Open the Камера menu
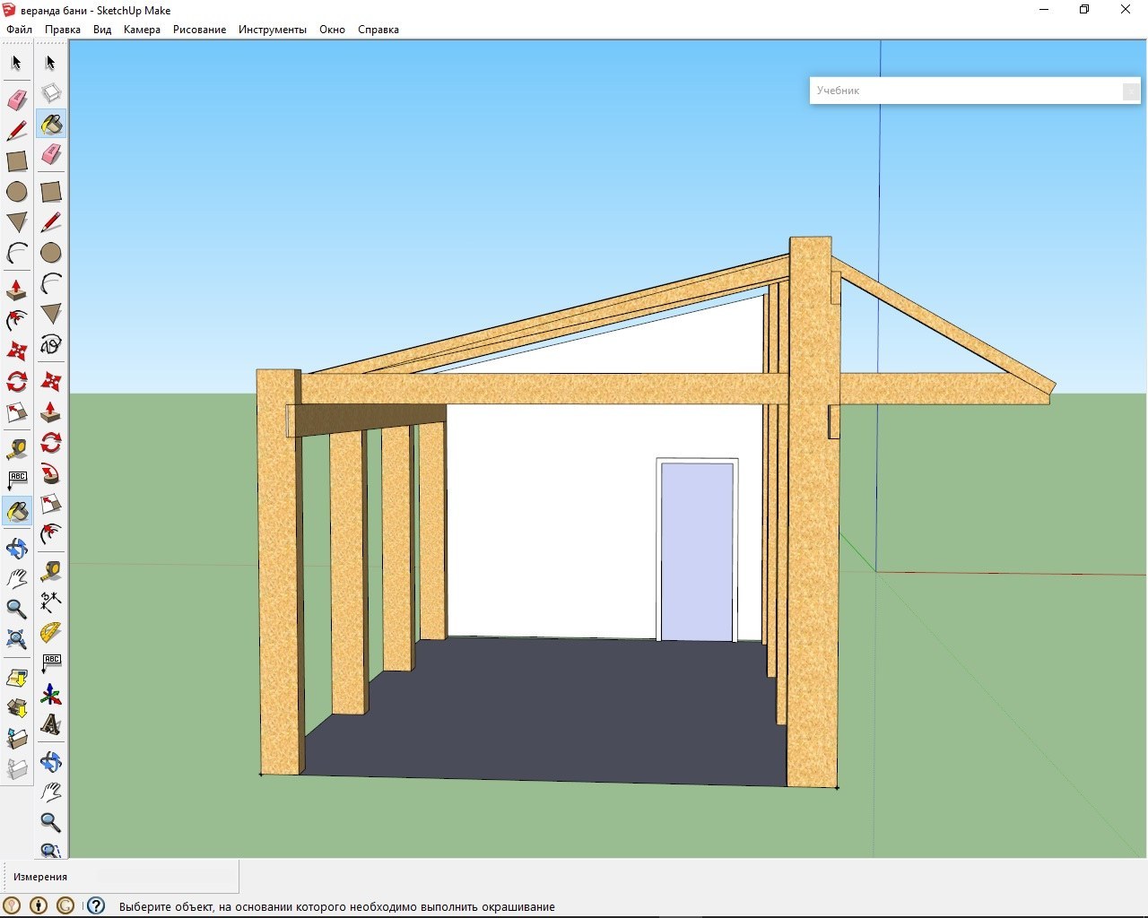Image resolution: width=1148 pixels, height=918 pixels. (x=142, y=30)
